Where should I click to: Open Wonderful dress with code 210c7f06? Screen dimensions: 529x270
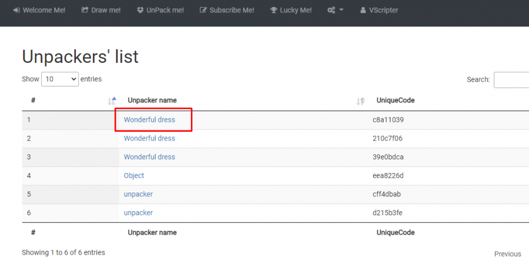tap(149, 138)
